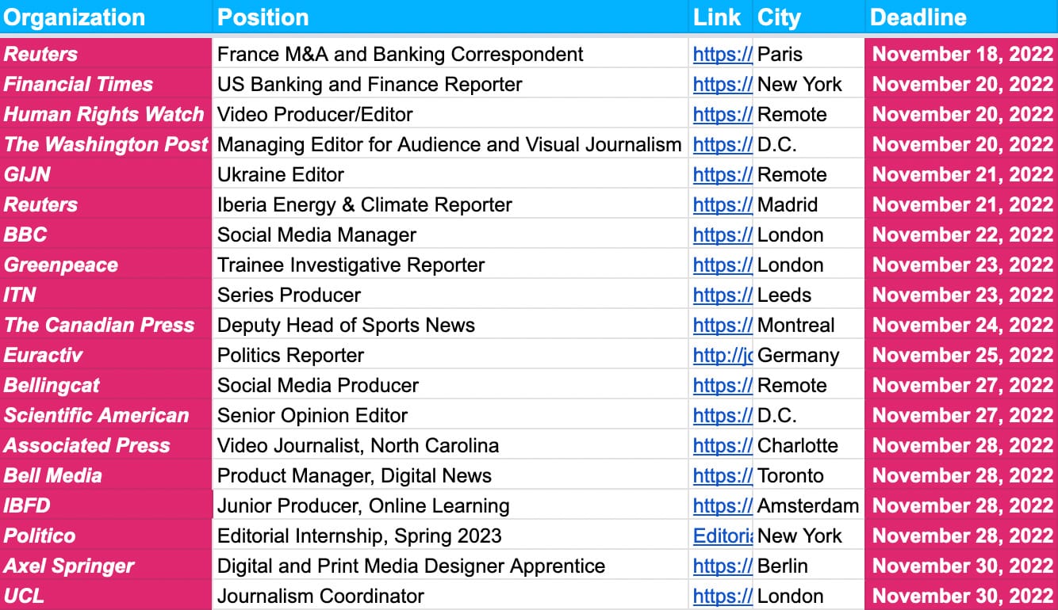Open the link in the Financial Times row
Viewport: 1058px width, 610px height.
pyautogui.click(x=723, y=84)
